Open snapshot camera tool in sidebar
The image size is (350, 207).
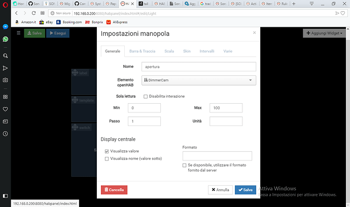(6, 80)
